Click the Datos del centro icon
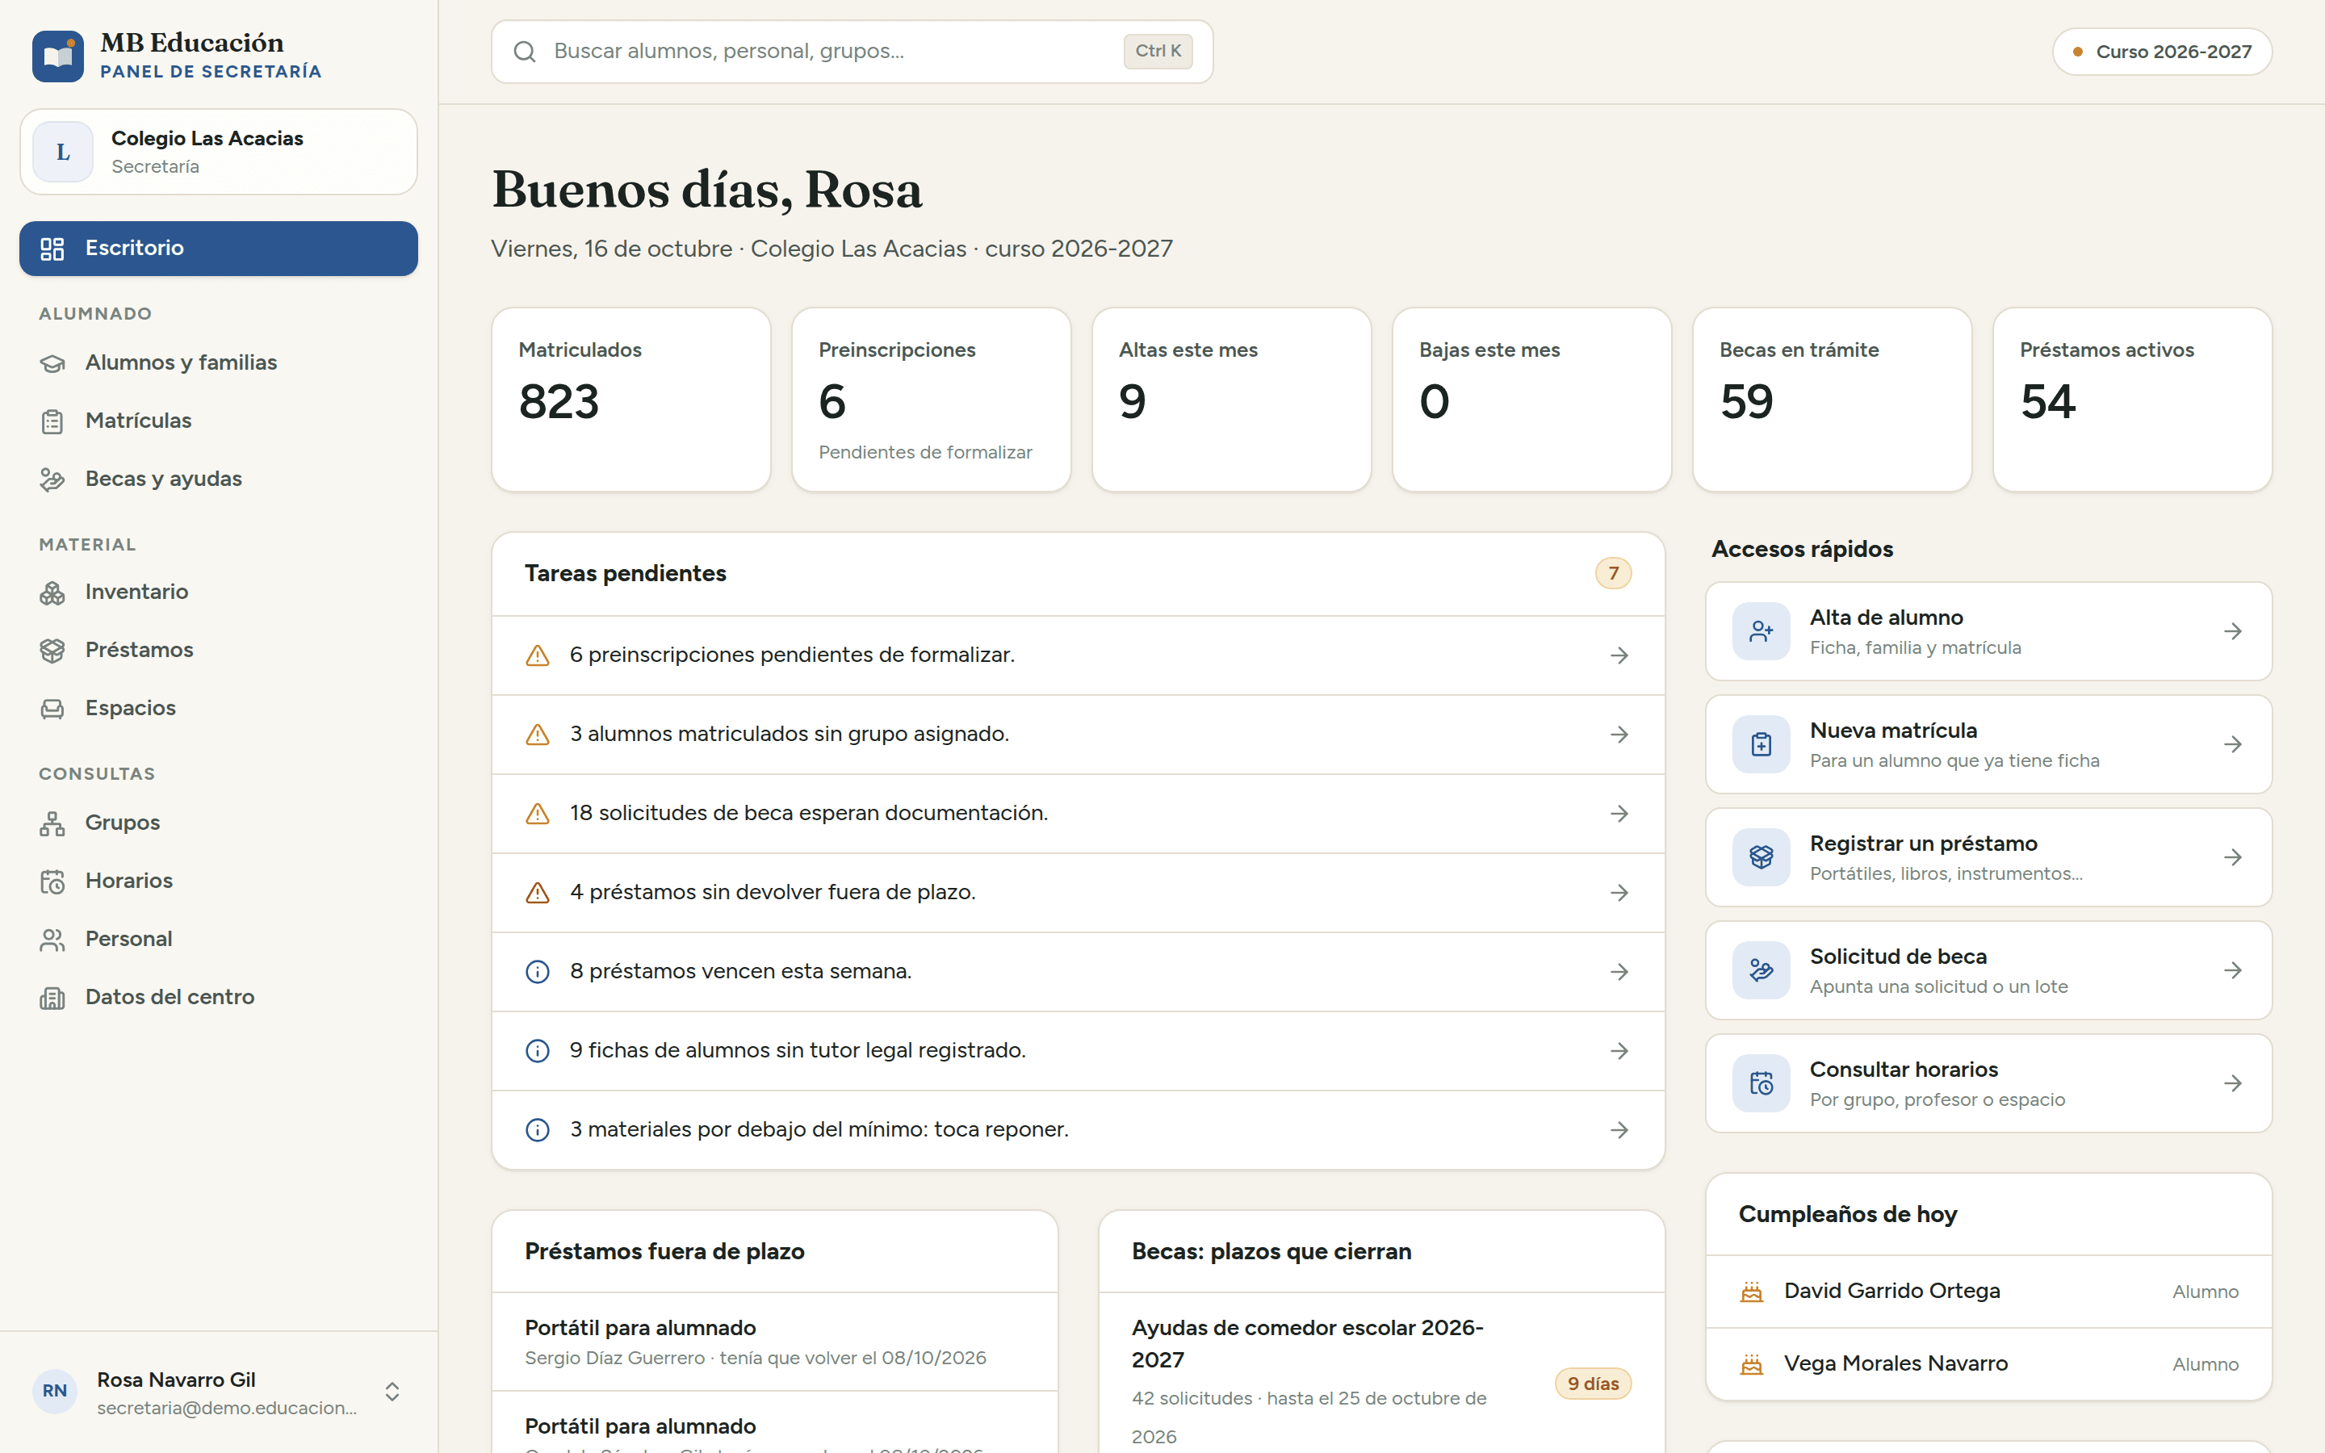Image resolution: width=2325 pixels, height=1453 pixels. click(x=52, y=998)
